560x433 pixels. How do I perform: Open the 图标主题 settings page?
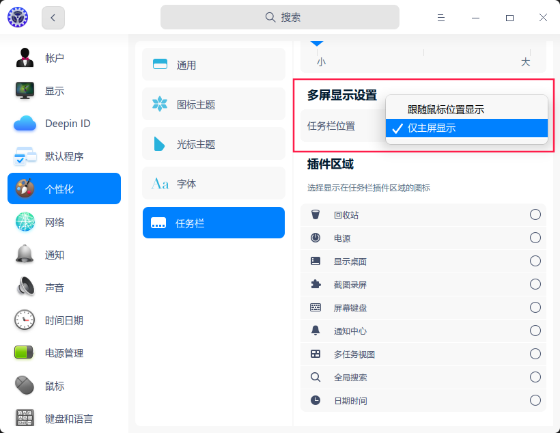(x=214, y=104)
